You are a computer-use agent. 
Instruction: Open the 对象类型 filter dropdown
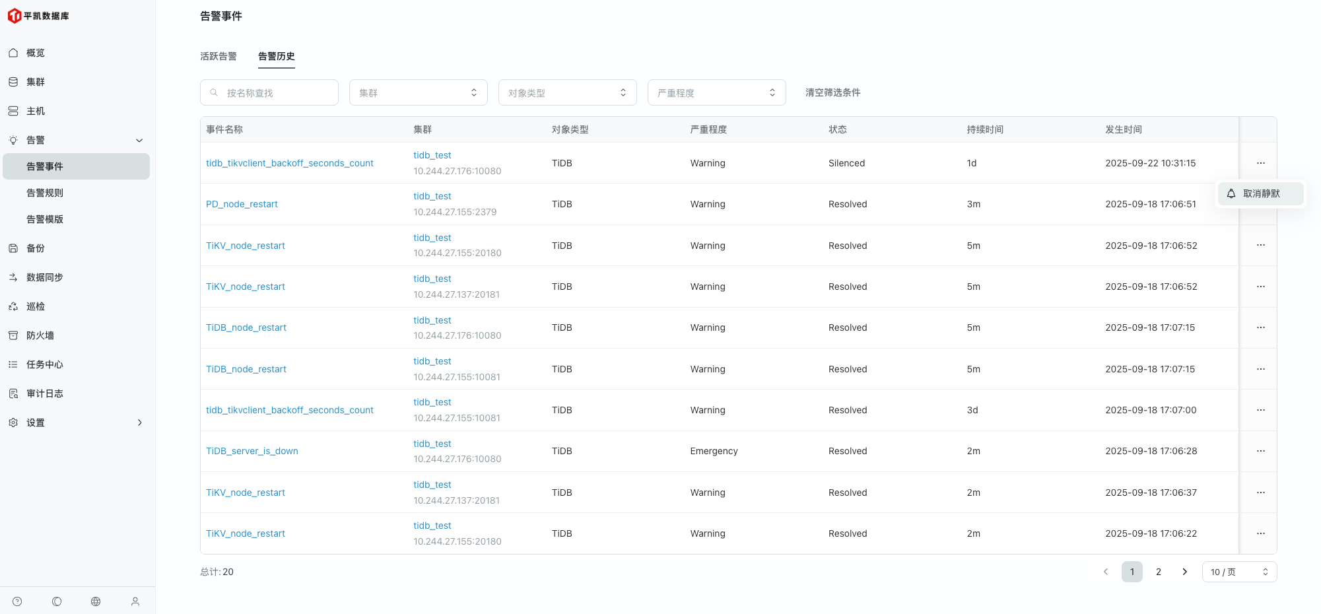click(567, 93)
